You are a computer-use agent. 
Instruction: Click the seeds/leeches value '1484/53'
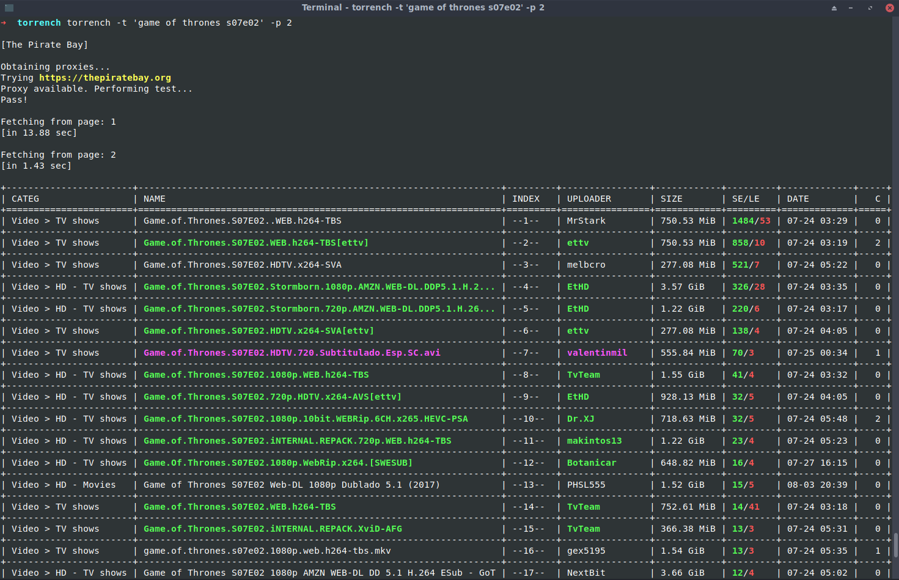point(752,221)
